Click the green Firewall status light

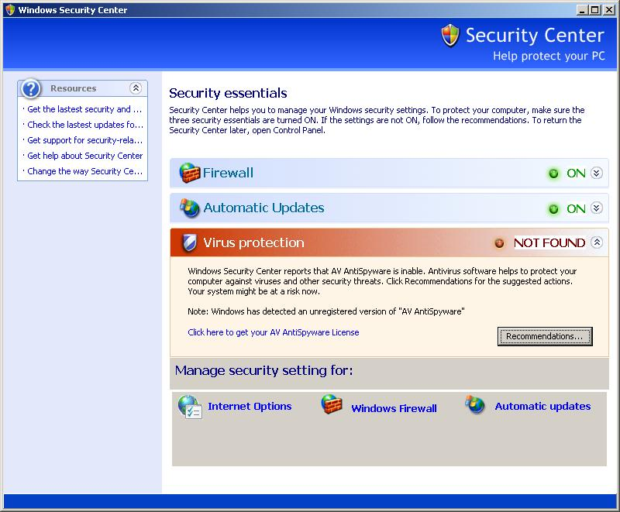pyautogui.click(x=553, y=174)
